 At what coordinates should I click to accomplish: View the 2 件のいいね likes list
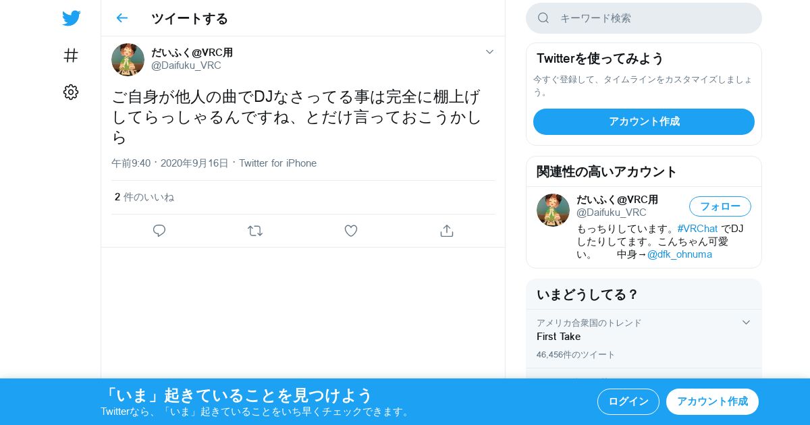pyautogui.click(x=144, y=197)
